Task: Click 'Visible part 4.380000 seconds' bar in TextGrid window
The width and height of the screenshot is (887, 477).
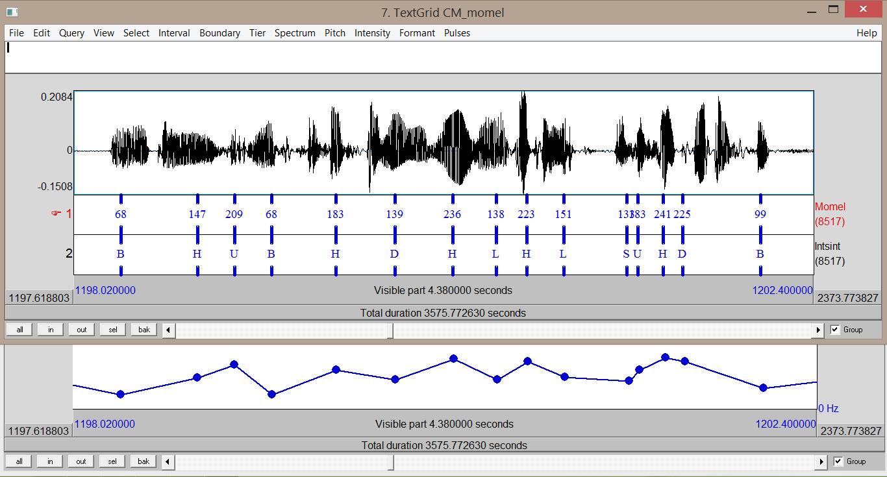Action: click(x=443, y=290)
